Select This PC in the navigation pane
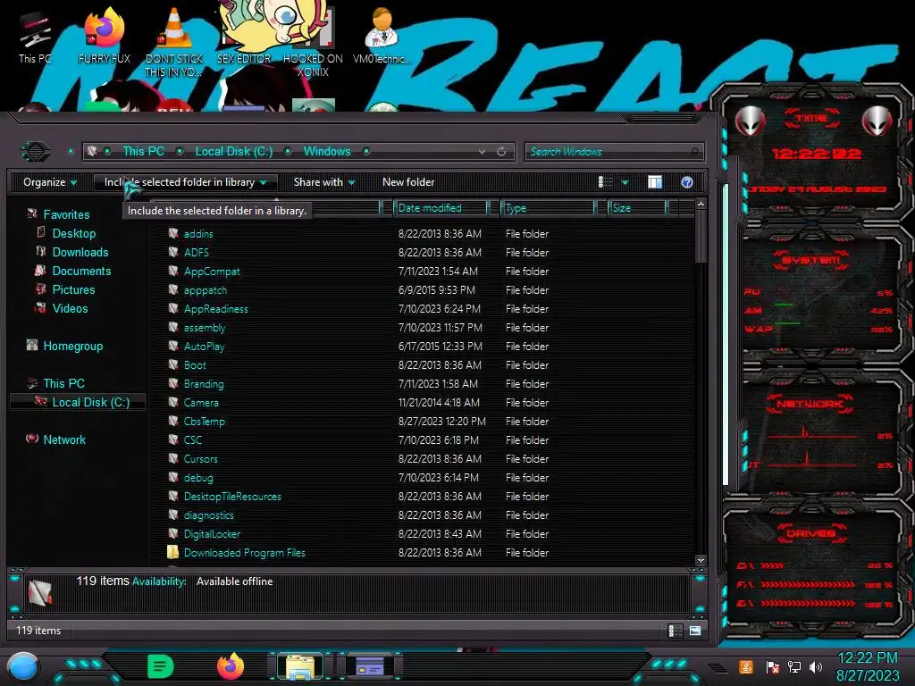The image size is (915, 686). click(63, 383)
